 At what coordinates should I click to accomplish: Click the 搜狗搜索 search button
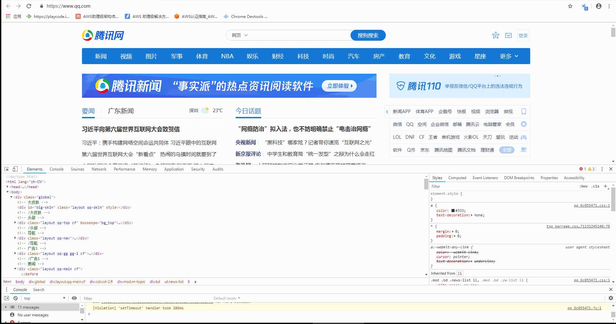point(368,35)
